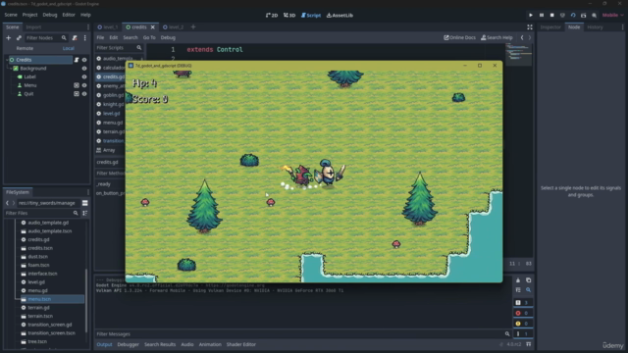Switch to the Script workspace

(311, 16)
